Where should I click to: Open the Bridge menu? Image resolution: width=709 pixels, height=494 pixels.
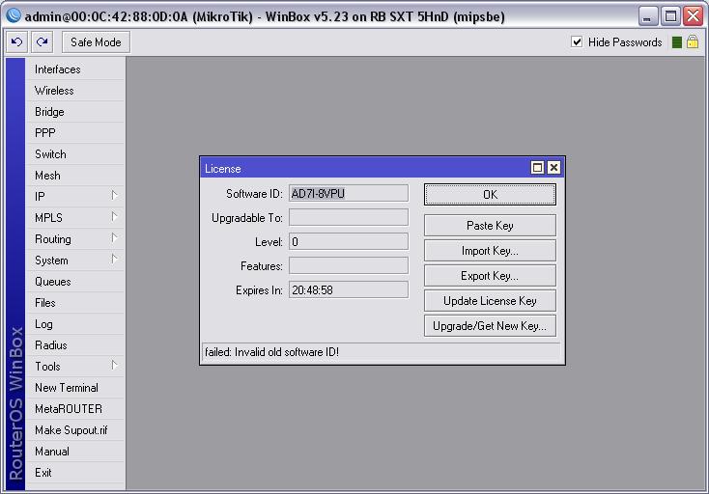pyautogui.click(x=75, y=112)
